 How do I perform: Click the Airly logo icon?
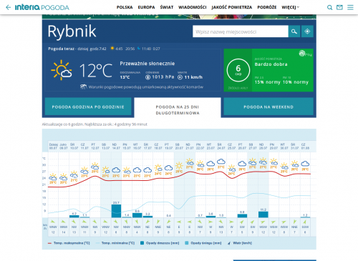pos(305,54)
